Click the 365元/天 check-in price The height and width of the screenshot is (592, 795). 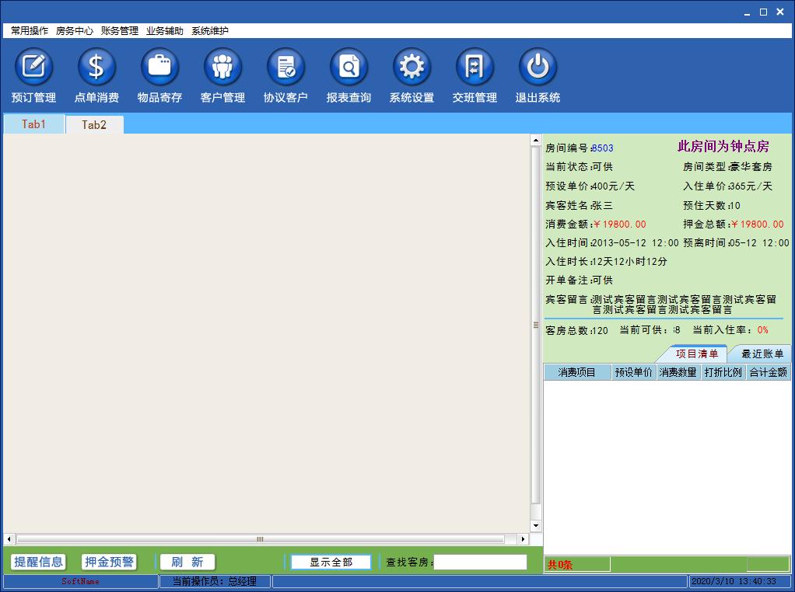pyautogui.click(x=751, y=186)
